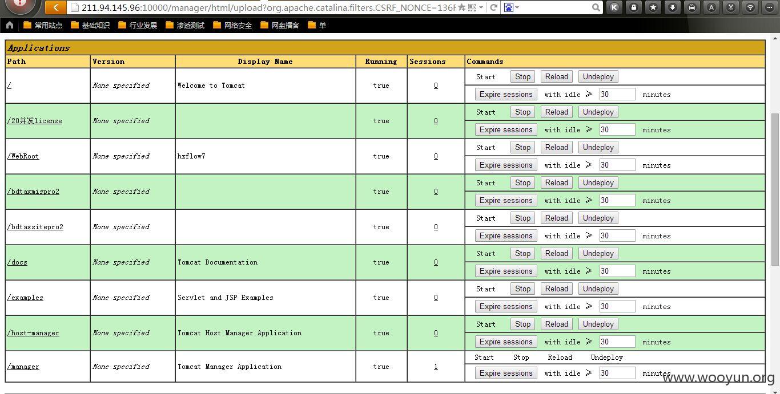Open the /bdtaxsitepro2 path link
The image size is (780, 394).
pyautogui.click(x=35, y=227)
